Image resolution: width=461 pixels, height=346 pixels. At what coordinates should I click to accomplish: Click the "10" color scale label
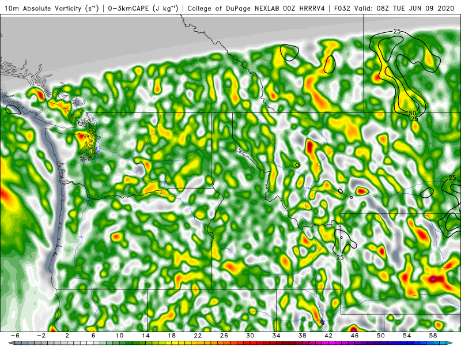click(119, 336)
